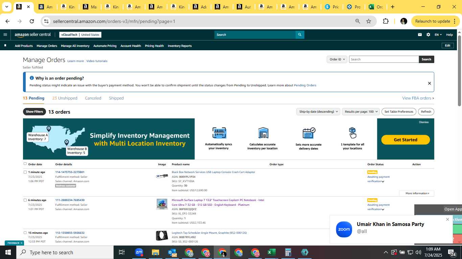The image size is (462, 259).
Task: Check the box for order 114-1473755-2273801
Action: [25, 172]
